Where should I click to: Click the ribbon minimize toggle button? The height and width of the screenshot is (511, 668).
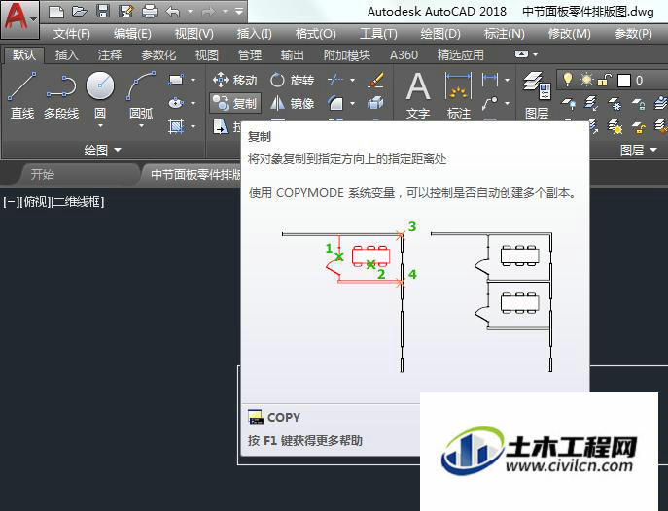click(521, 54)
